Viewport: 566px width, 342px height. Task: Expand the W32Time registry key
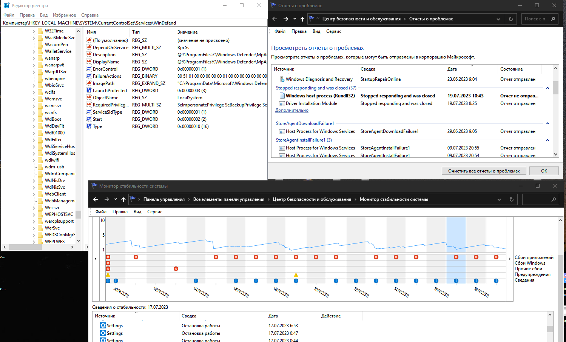click(34, 31)
